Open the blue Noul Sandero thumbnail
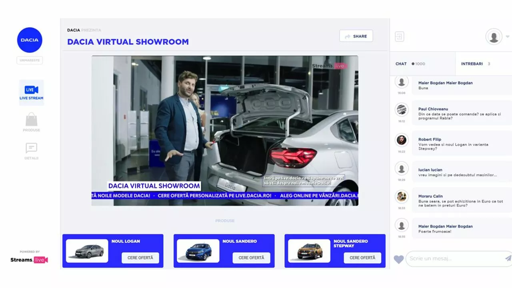The image size is (512, 288). [198, 251]
